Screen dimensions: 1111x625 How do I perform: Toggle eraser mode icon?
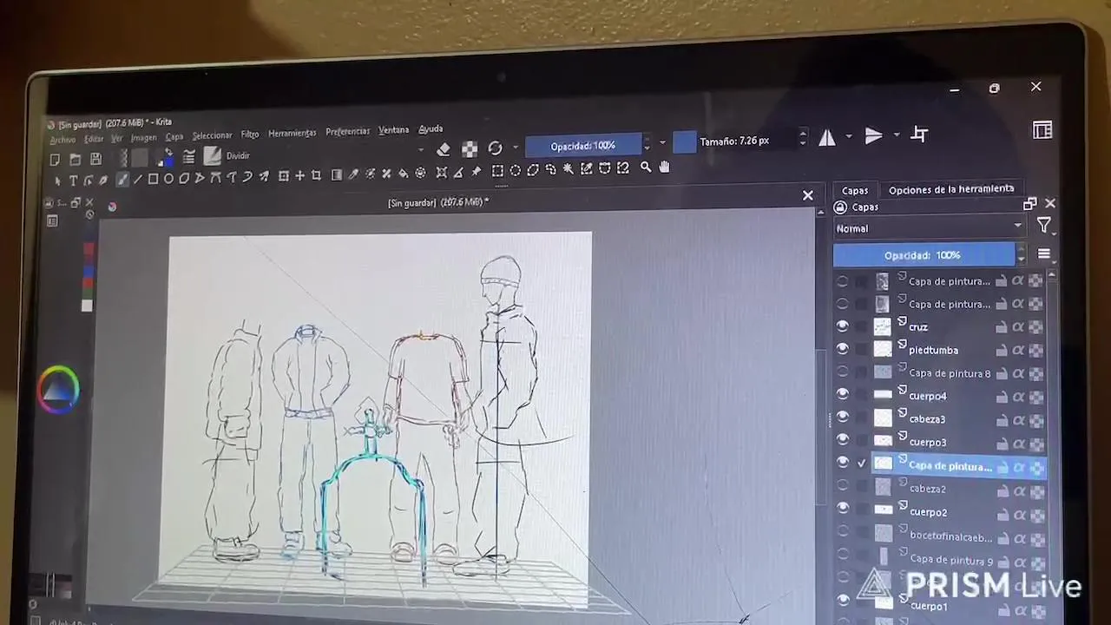point(444,149)
